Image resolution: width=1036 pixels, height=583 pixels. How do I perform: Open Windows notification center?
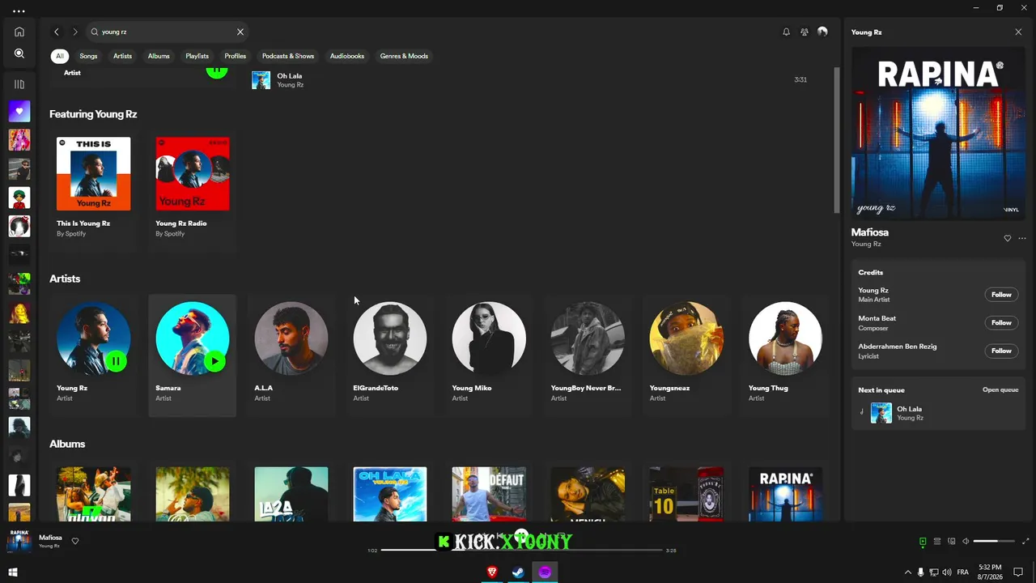(1018, 572)
